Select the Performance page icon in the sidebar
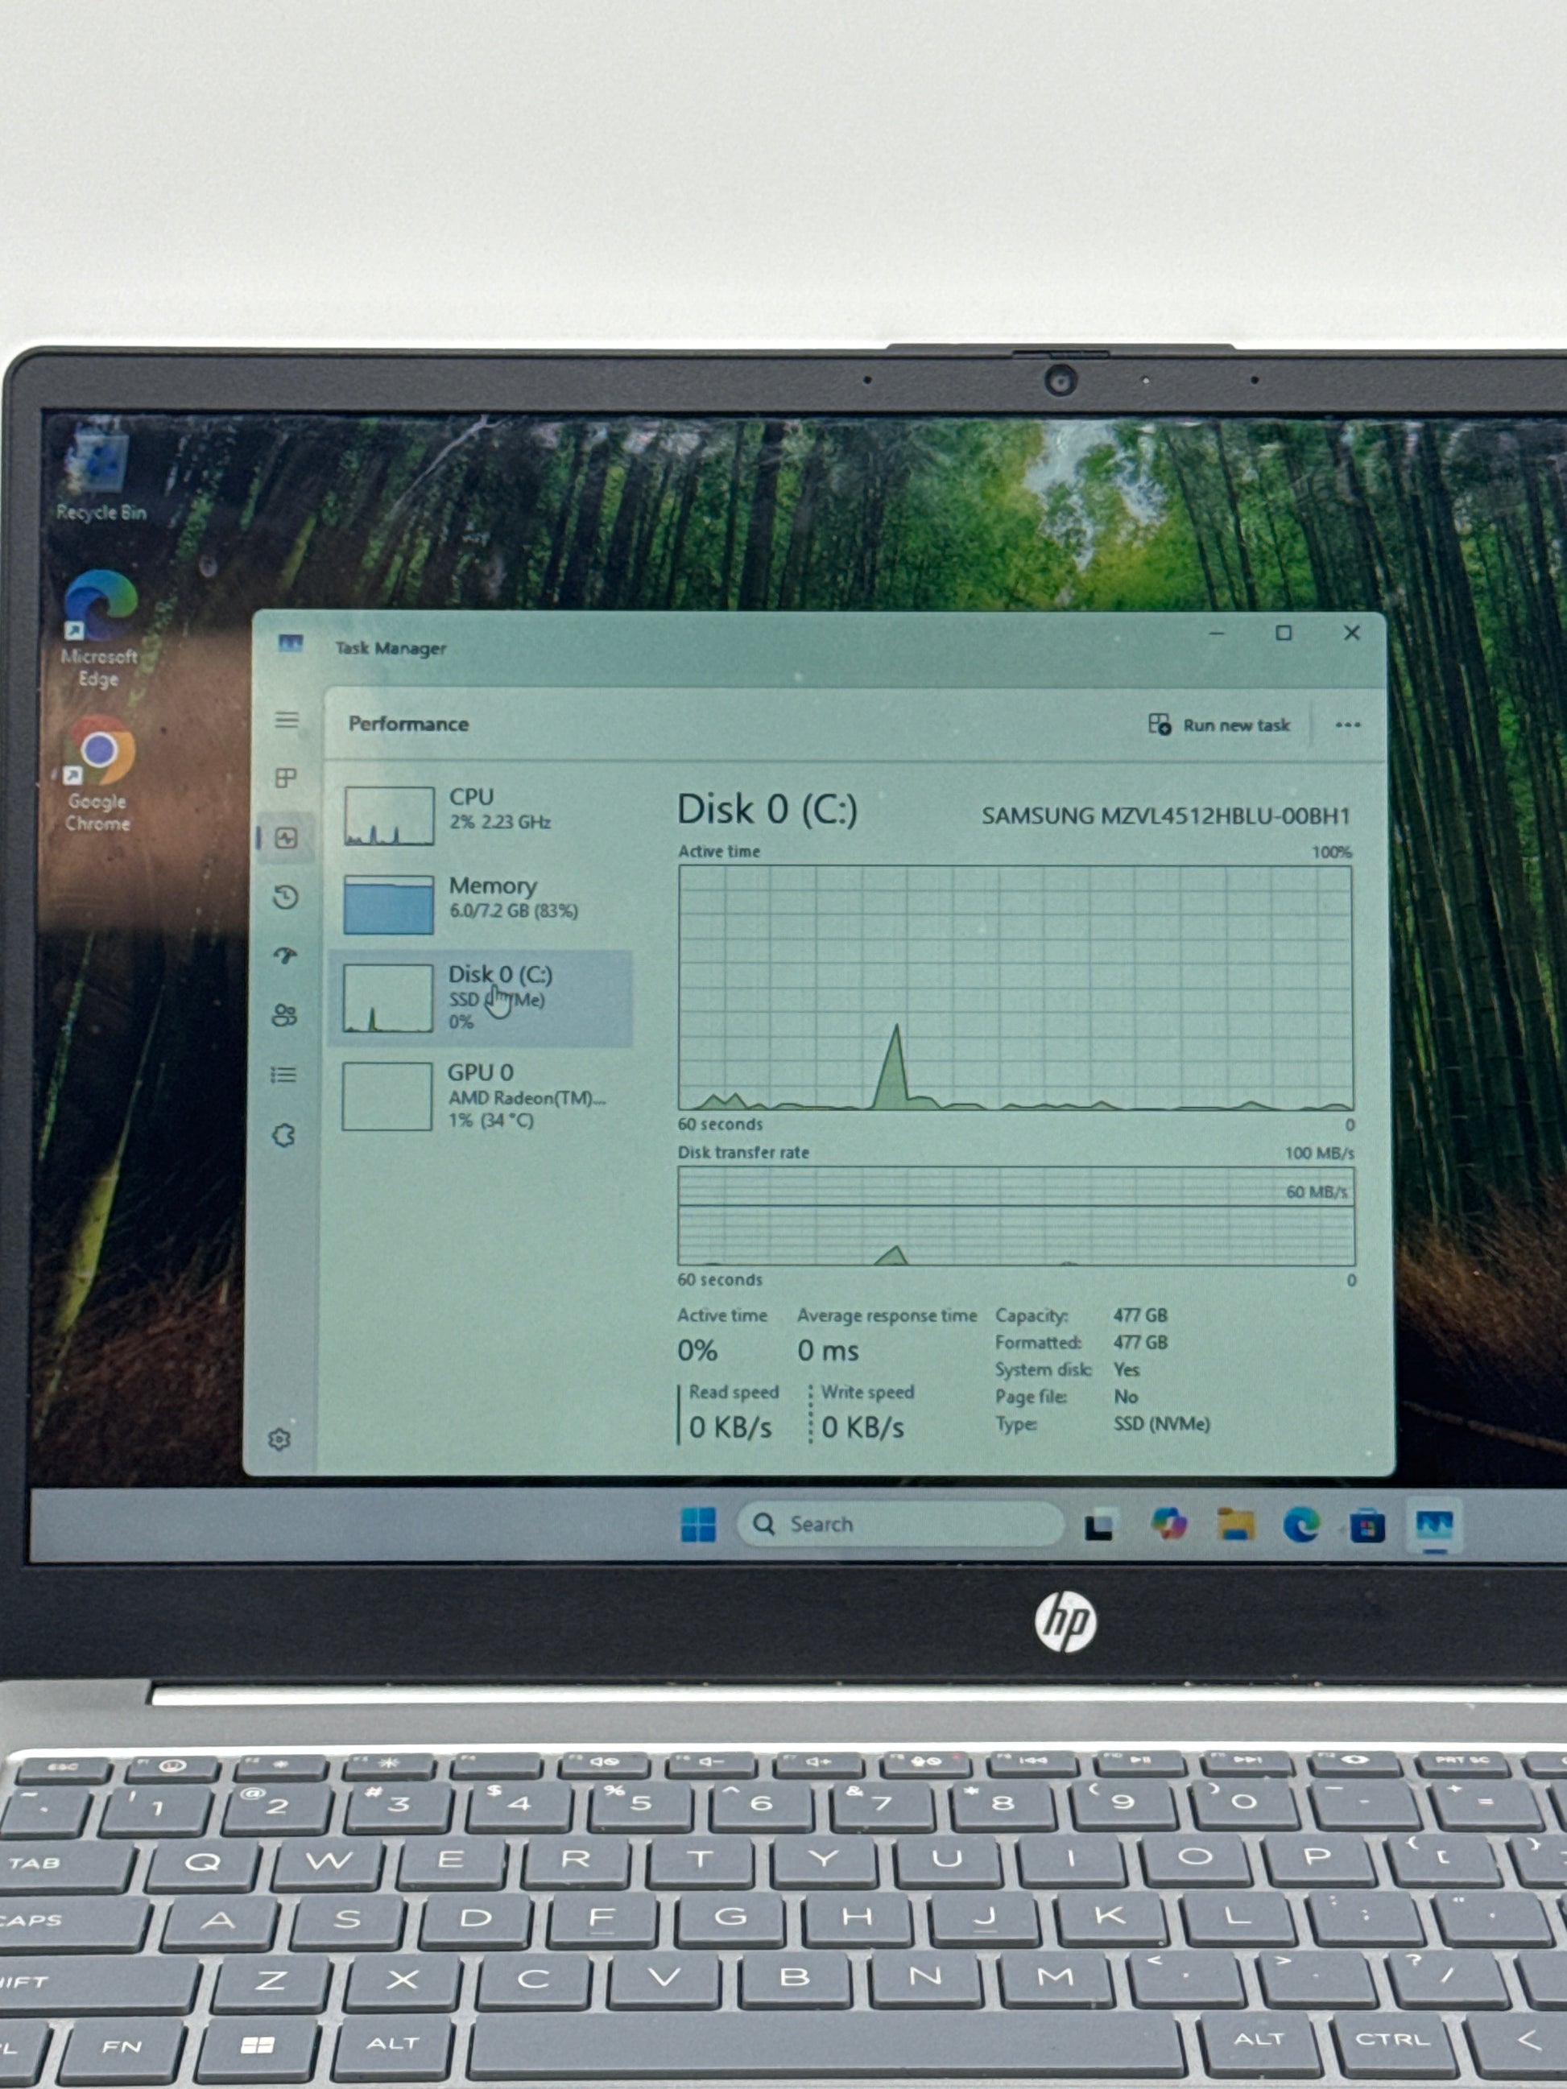Screen dimensions: 1567x2089 tap(286, 838)
